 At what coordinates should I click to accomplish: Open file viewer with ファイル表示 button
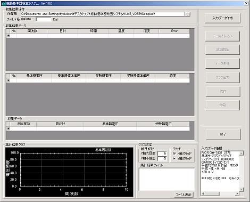click(x=184, y=195)
